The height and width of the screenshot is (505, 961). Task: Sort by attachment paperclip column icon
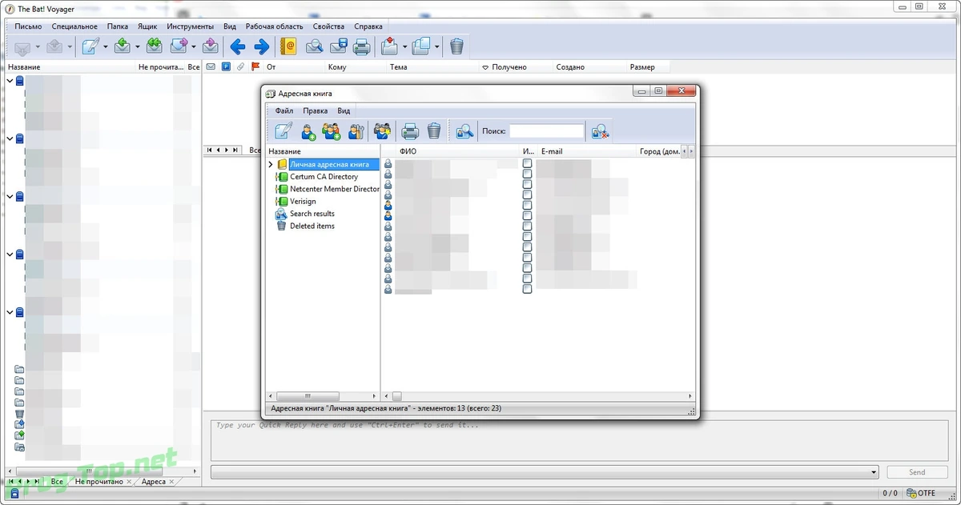tap(241, 67)
